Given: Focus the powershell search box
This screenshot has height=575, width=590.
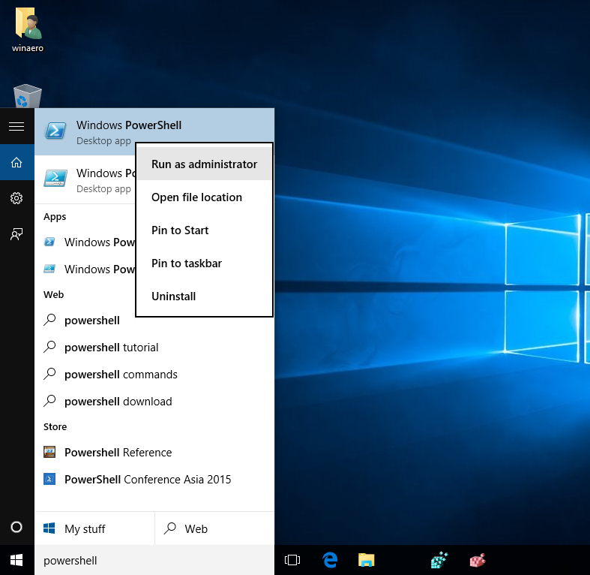Looking at the screenshot, I should pos(154,560).
